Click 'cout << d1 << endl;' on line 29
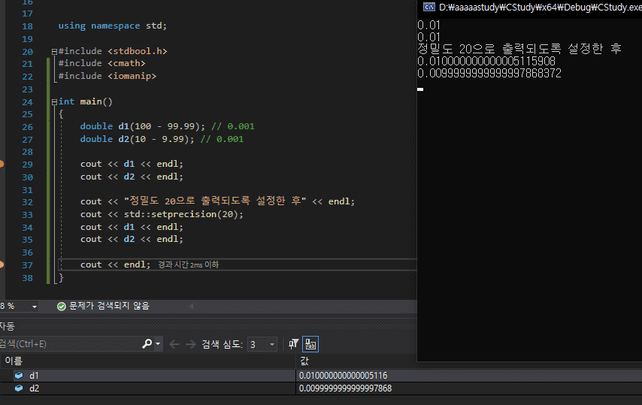642x405 pixels. (132, 164)
